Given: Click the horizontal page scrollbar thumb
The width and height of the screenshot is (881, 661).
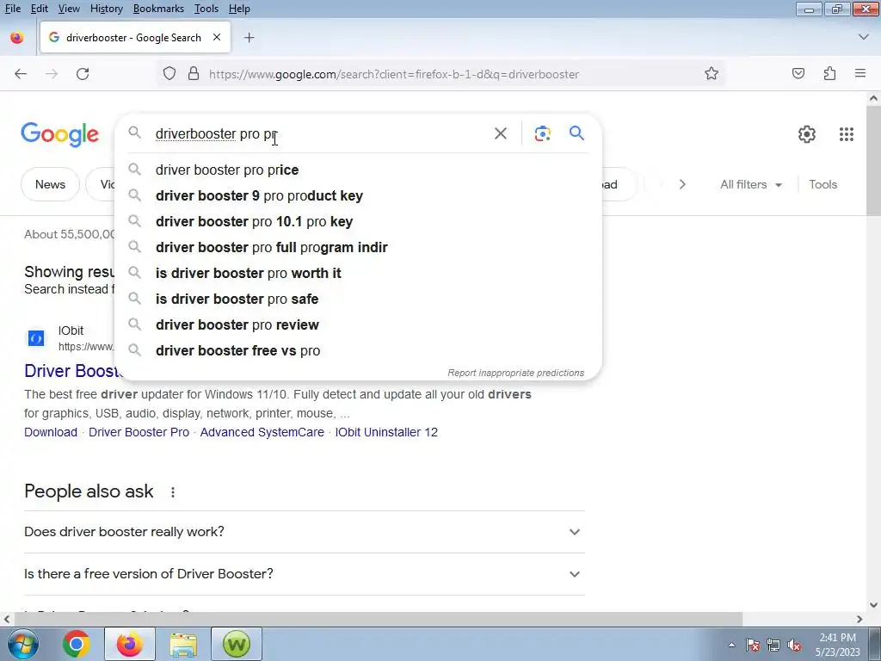Looking at the screenshot, I should tap(378, 619).
